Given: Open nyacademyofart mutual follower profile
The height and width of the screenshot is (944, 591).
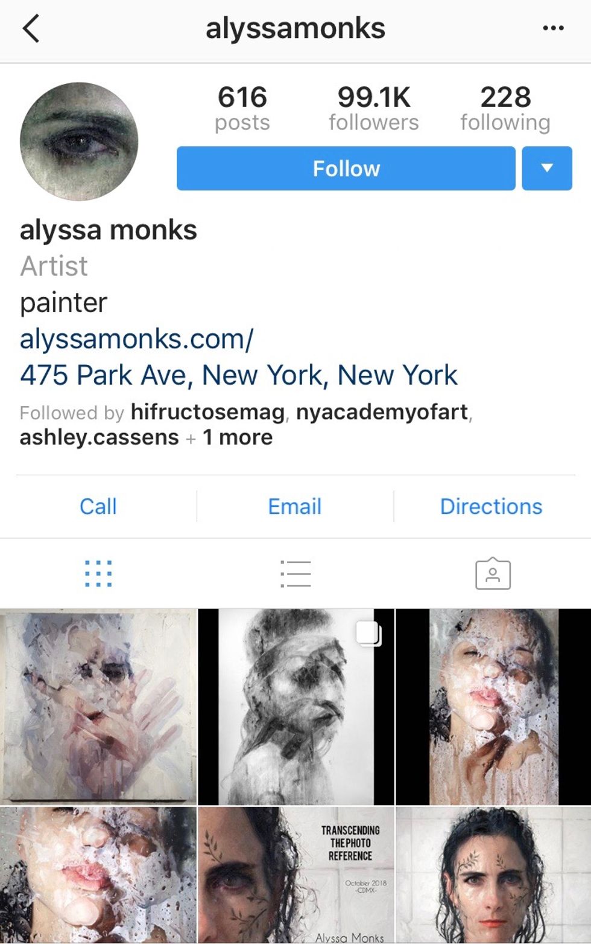Looking at the screenshot, I should pos(382,412).
